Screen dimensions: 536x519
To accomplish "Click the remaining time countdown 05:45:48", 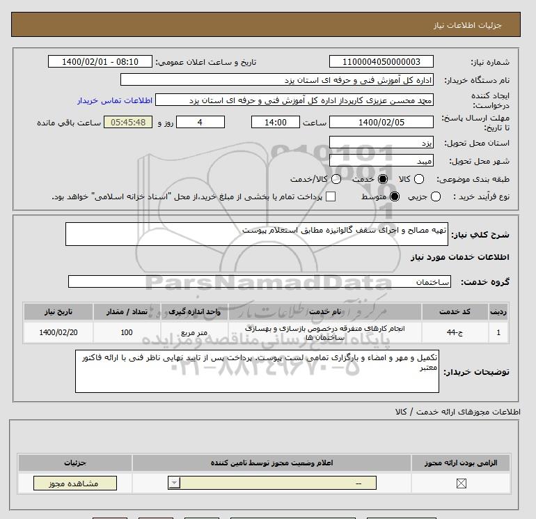I will pyautogui.click(x=128, y=122).
